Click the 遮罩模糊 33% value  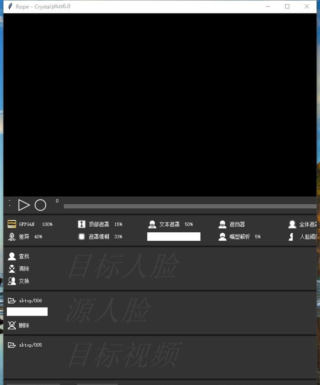(118, 237)
